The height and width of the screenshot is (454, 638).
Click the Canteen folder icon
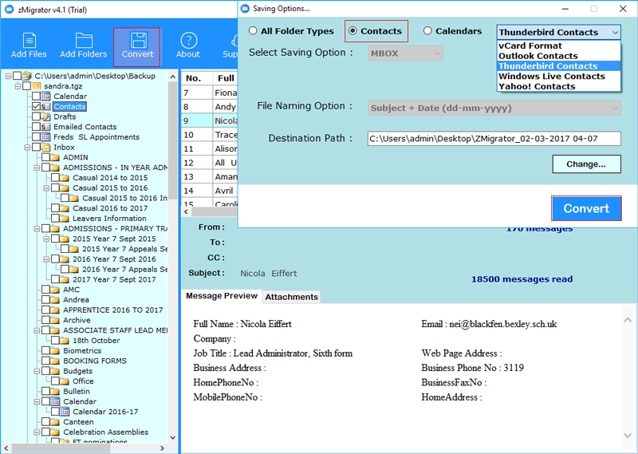pos(55,422)
